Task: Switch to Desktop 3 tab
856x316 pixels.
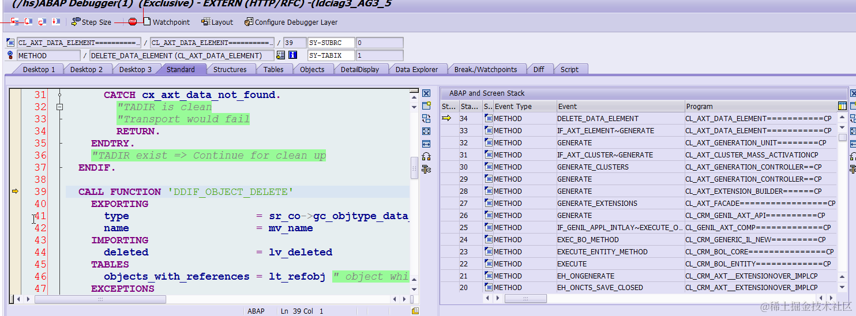Action: (x=136, y=69)
